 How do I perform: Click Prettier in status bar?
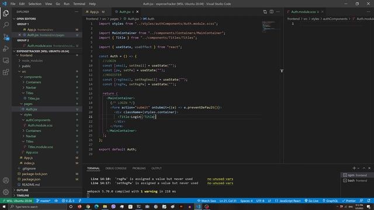pos(349,201)
